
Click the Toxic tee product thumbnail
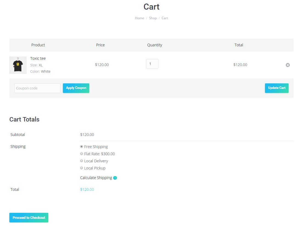click(18, 65)
